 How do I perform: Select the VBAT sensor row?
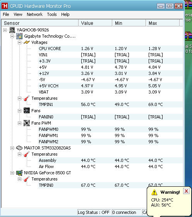tap(110, 92)
